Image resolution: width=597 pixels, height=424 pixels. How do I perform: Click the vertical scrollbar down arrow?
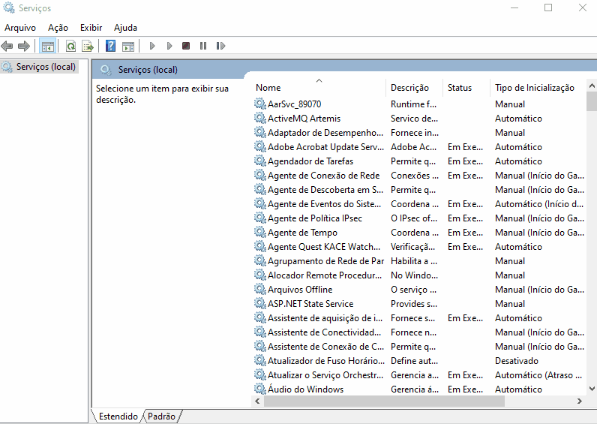coord(592,389)
